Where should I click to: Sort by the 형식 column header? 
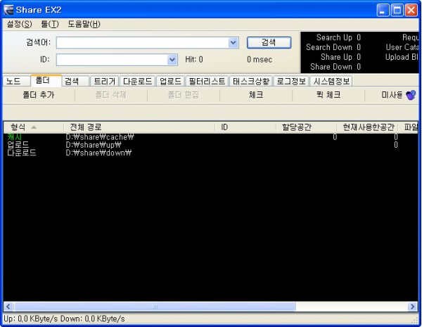34,127
